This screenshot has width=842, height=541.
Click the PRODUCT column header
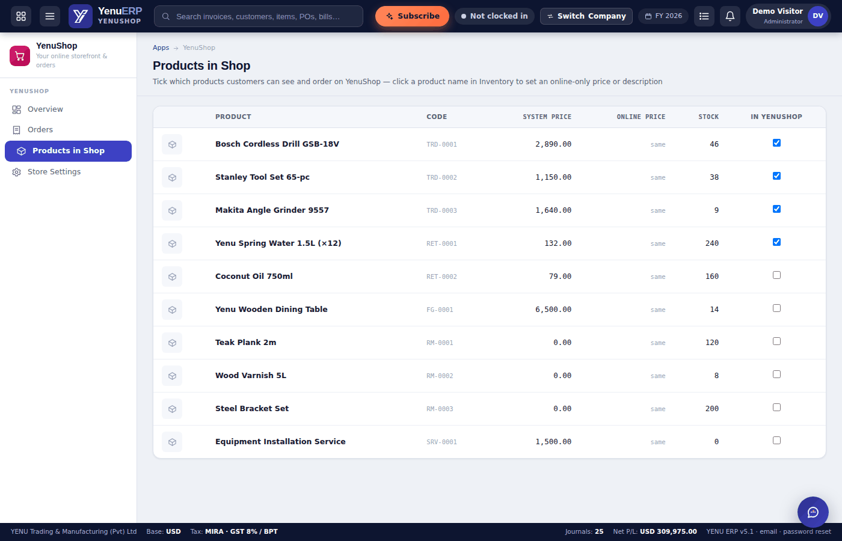tap(233, 117)
